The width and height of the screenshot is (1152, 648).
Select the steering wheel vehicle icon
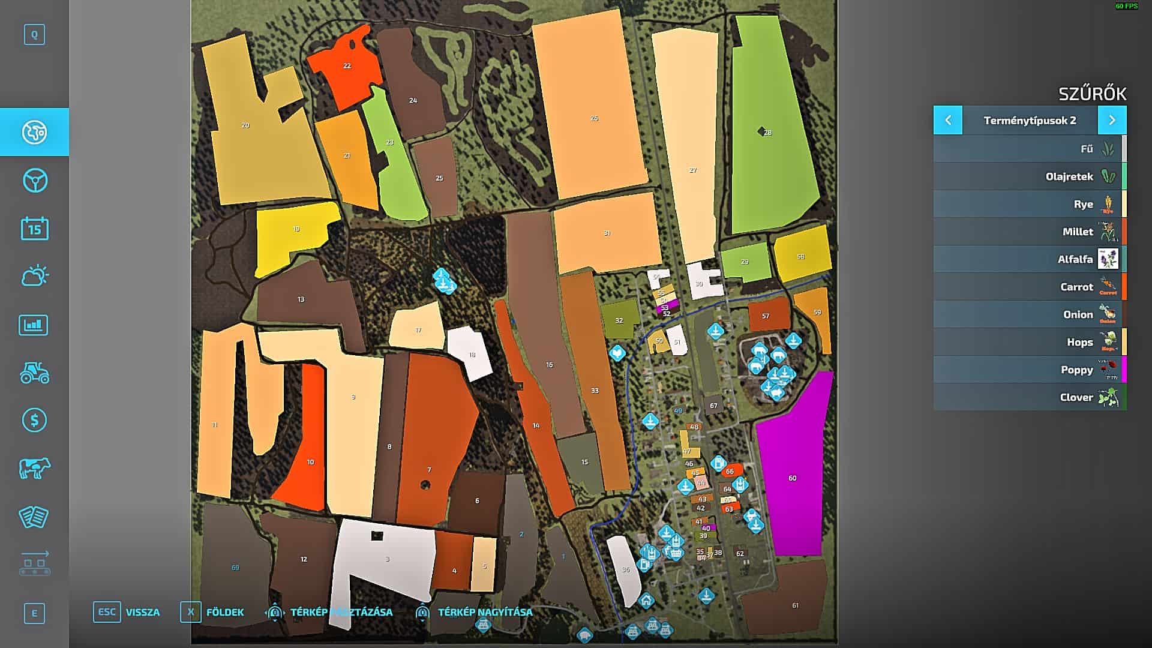tap(34, 179)
